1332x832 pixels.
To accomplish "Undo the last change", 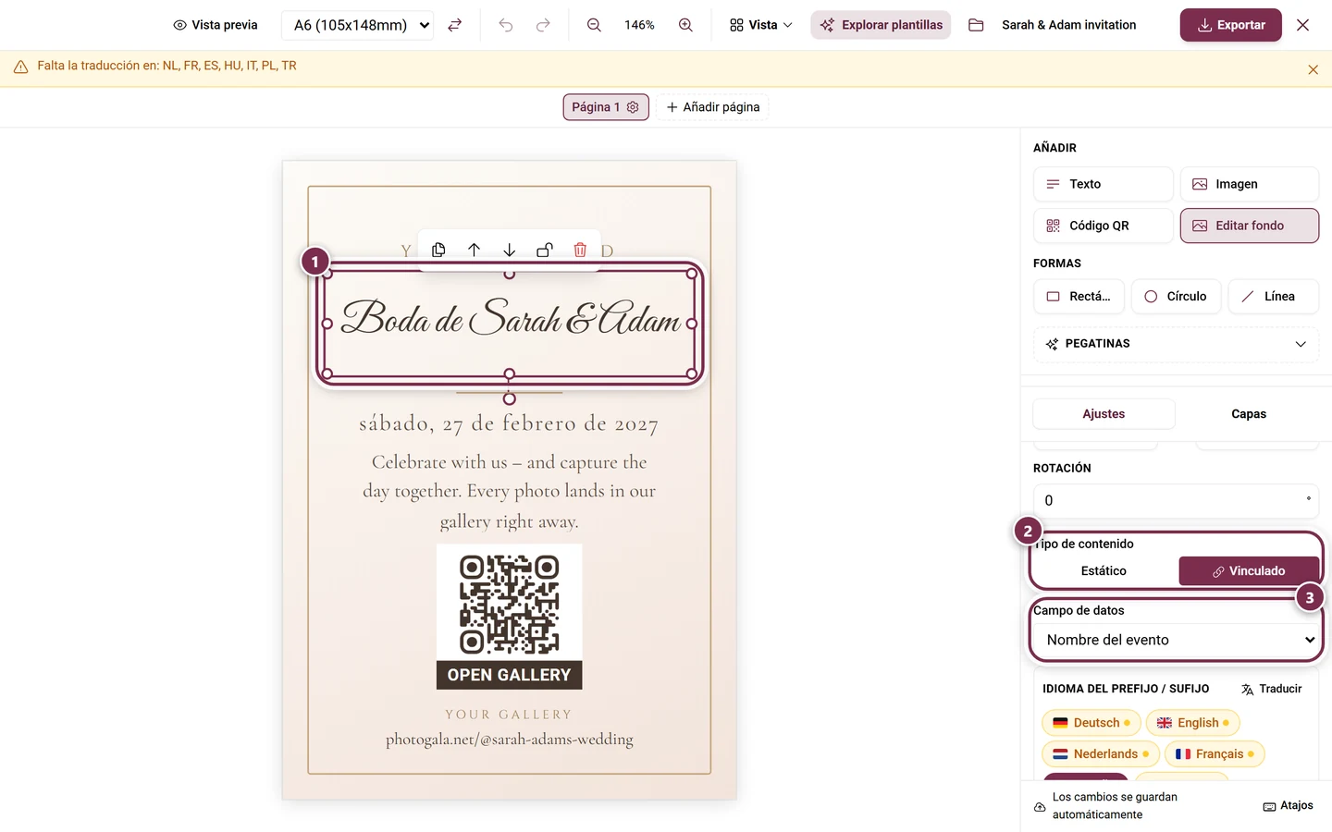I will click(x=506, y=25).
